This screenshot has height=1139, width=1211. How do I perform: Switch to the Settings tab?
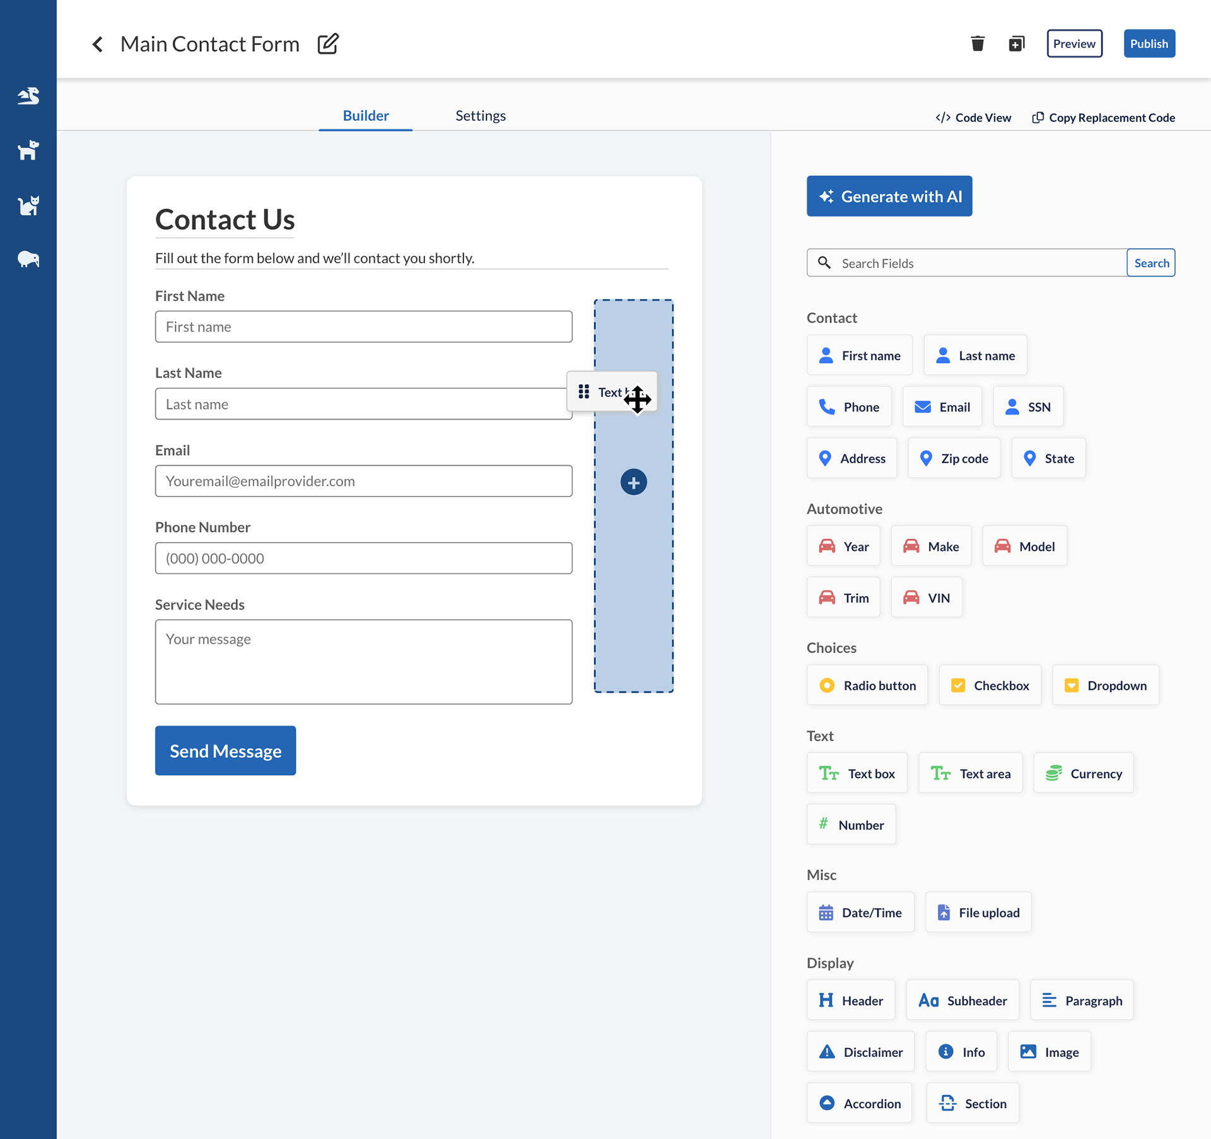[481, 115]
